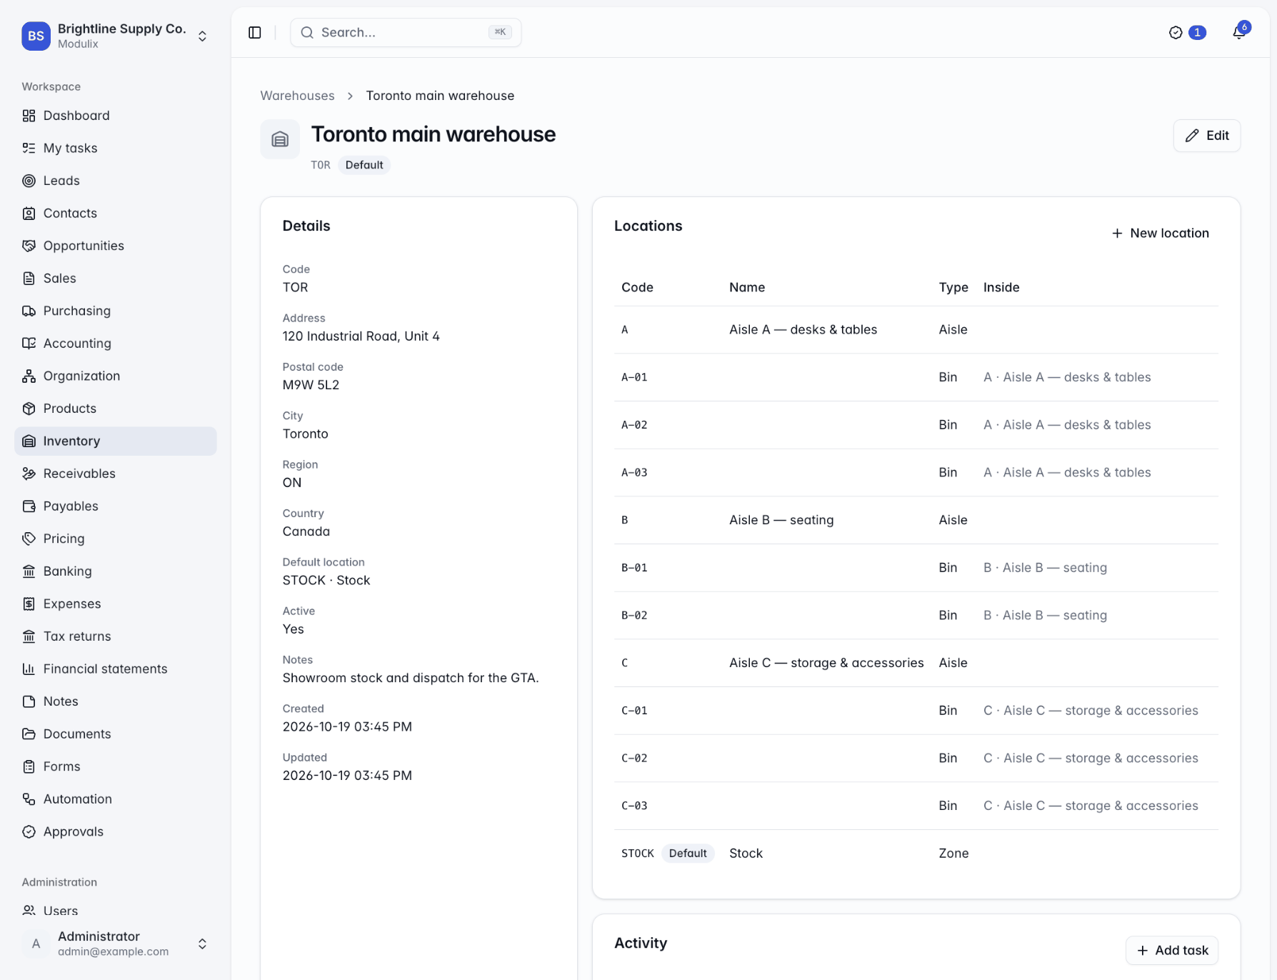Click the STOCK location code
This screenshot has width=1277, height=980.
tap(638, 854)
